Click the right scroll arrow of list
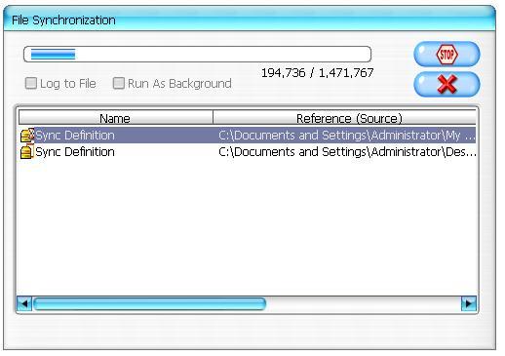The image size is (505, 356). pos(469,303)
